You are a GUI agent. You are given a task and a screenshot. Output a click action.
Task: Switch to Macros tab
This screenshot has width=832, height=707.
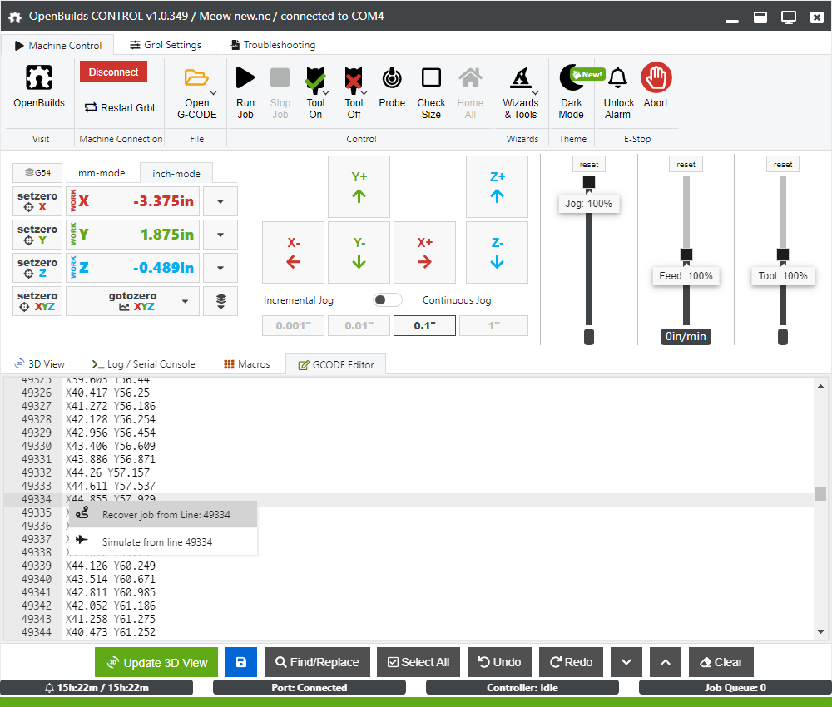point(247,364)
